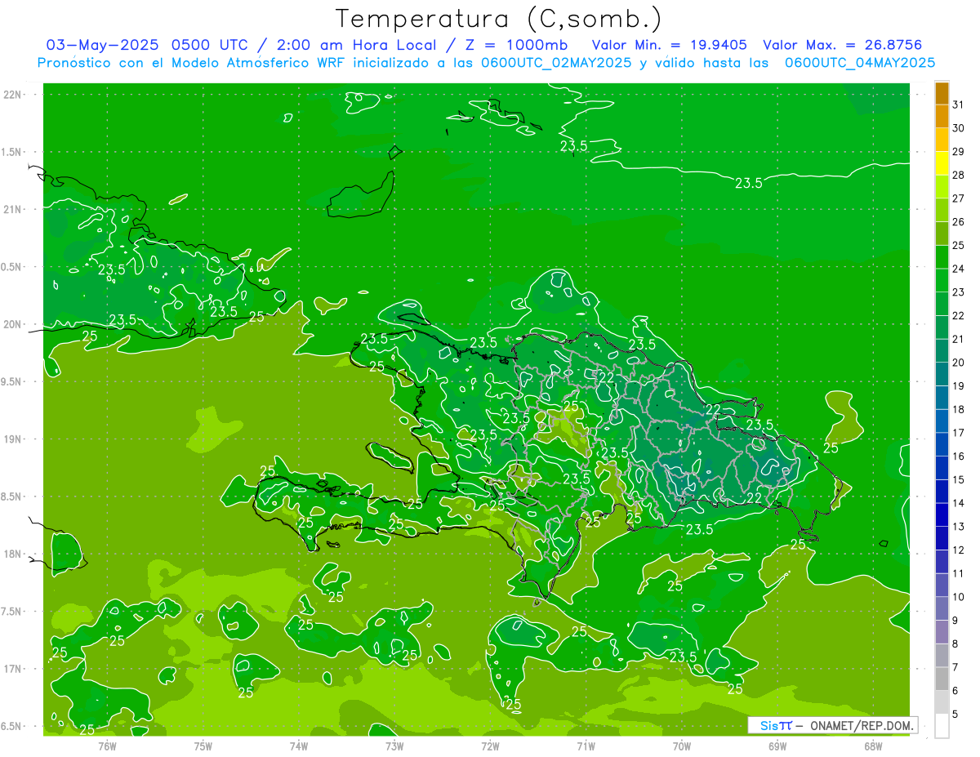Click the 70W longitude label
980x757 pixels.
[x=682, y=746]
